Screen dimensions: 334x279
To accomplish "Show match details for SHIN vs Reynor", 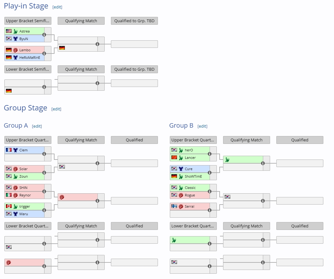I will (44, 191).
